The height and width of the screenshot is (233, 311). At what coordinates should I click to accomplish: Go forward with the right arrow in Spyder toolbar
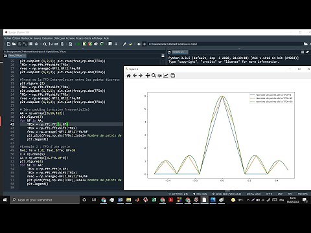click(x=144, y=44)
